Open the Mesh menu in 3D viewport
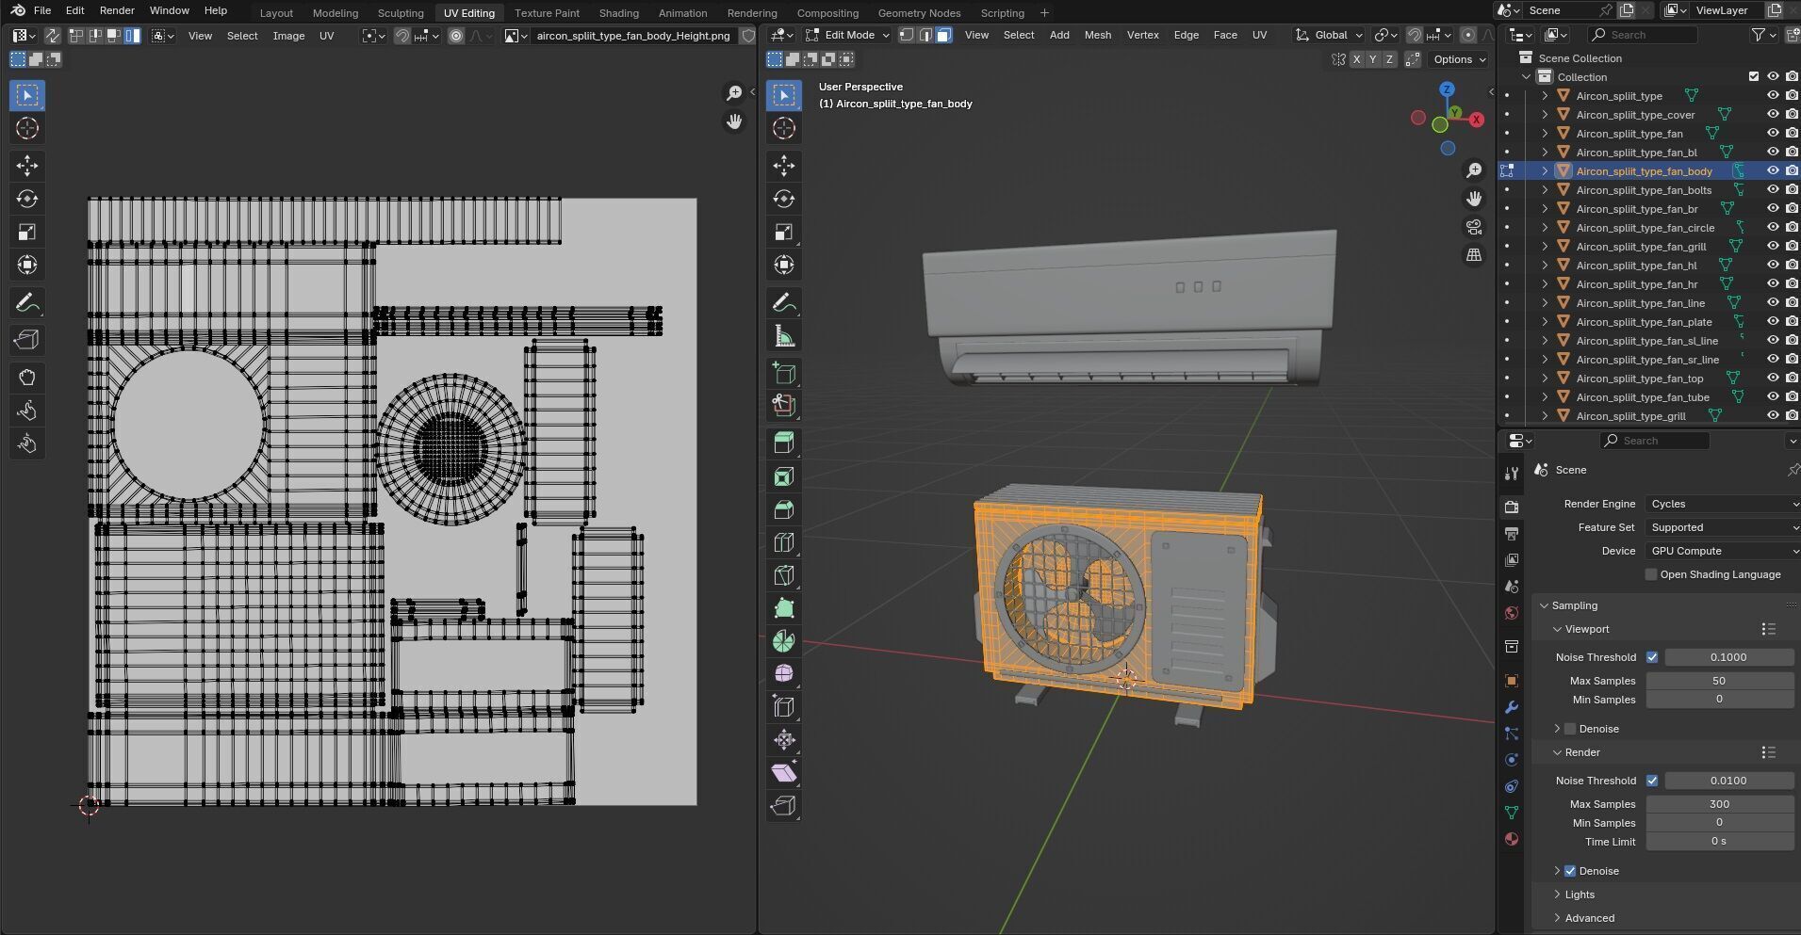This screenshot has width=1801, height=935. coord(1097,35)
